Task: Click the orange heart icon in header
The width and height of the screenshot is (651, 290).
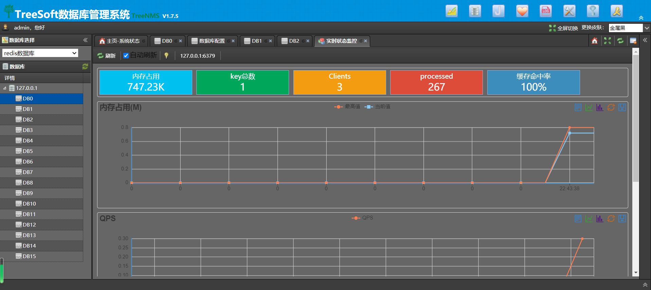Action: [x=522, y=11]
